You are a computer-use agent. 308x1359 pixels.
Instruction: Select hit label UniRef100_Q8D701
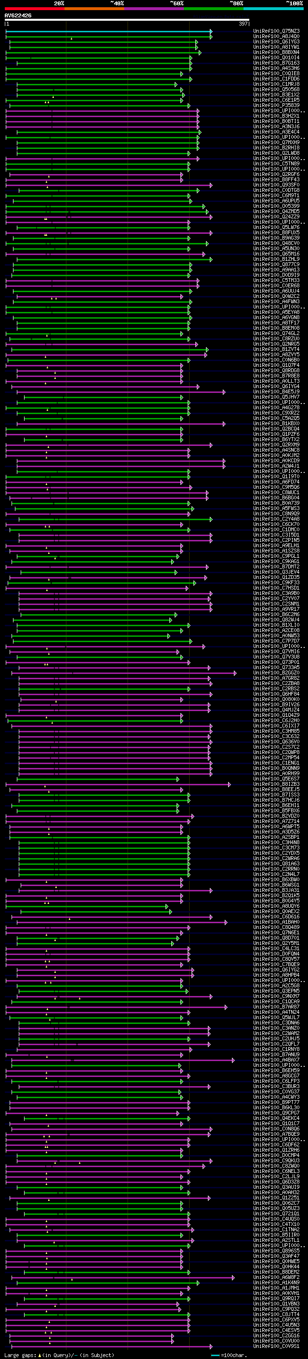coord(276,938)
